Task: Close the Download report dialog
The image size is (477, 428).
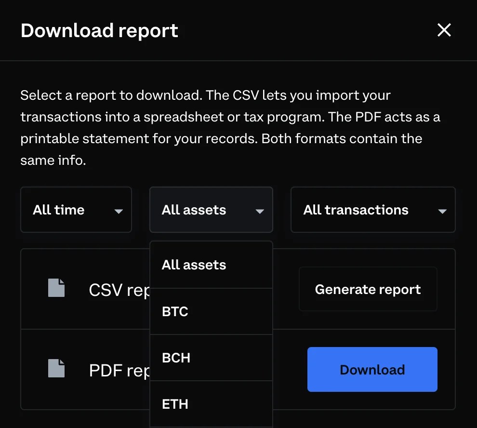Action: point(444,30)
